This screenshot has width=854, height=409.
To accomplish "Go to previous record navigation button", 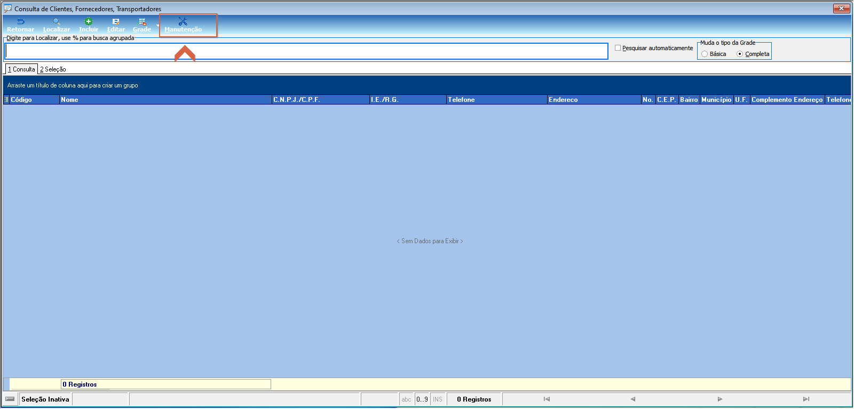I will click(633, 399).
